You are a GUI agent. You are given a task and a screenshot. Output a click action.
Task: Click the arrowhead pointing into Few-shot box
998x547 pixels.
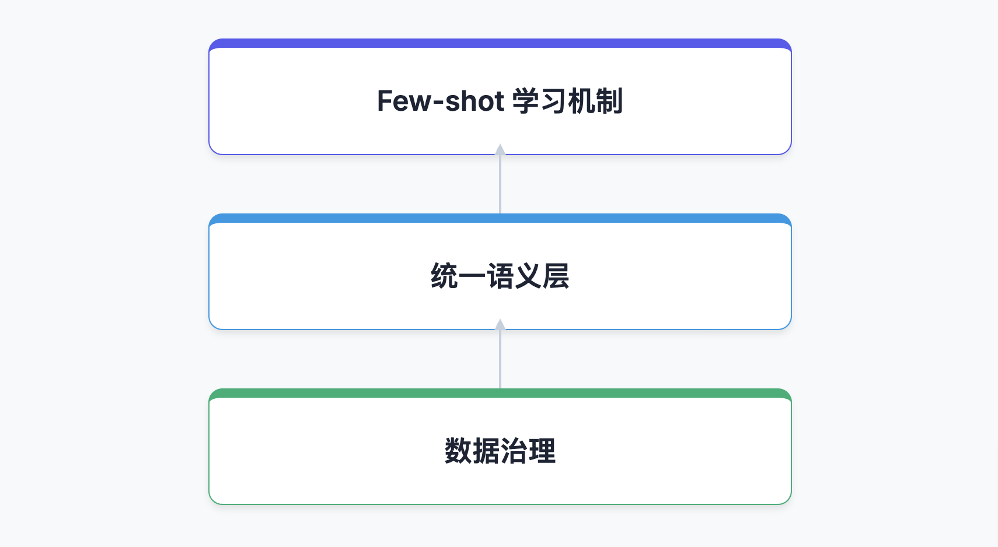[x=500, y=150]
